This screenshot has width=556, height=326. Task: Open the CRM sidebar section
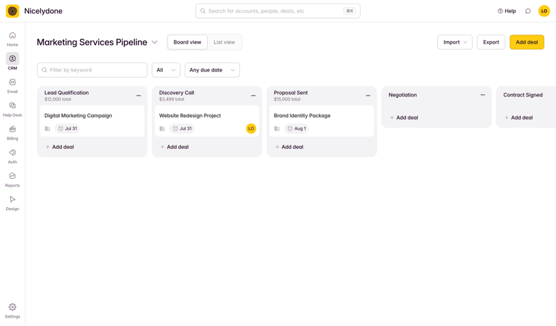[13, 62]
